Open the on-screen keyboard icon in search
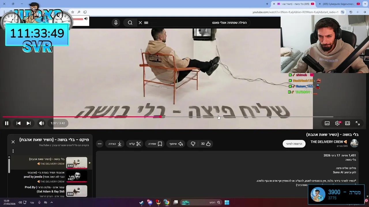 (x=146, y=23)
